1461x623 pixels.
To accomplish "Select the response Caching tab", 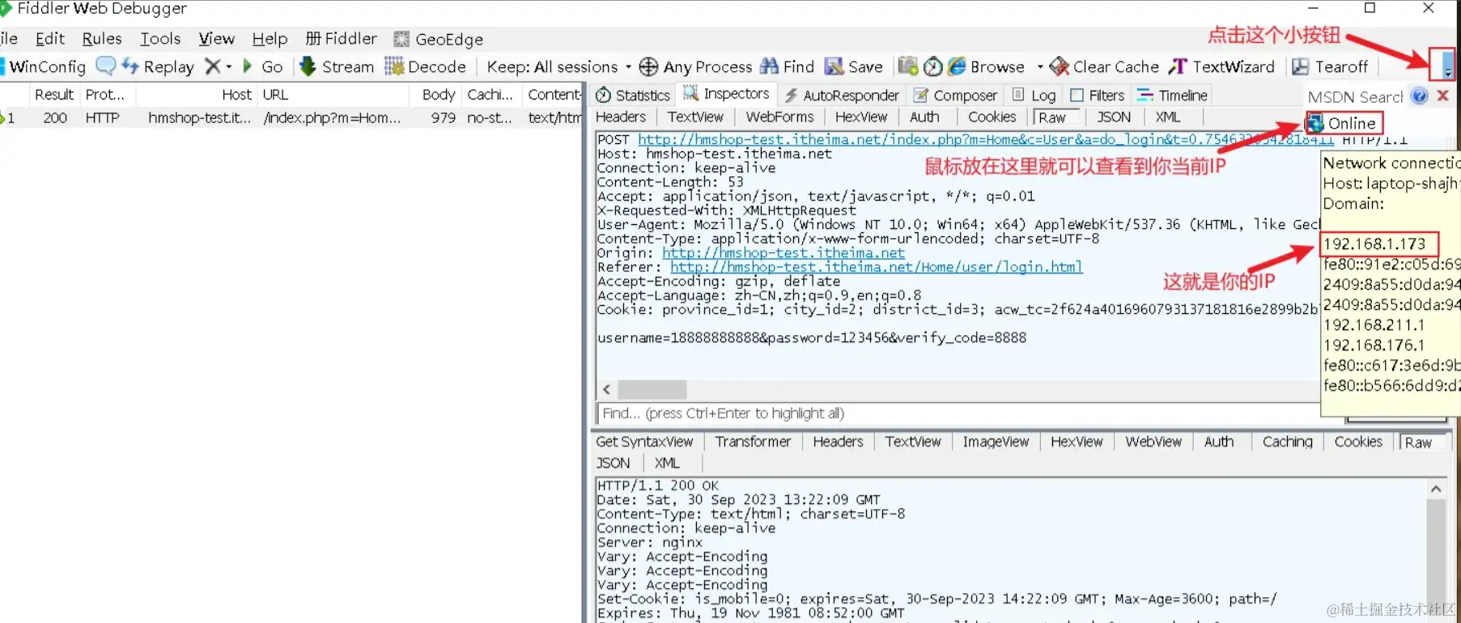I will coord(1287,441).
